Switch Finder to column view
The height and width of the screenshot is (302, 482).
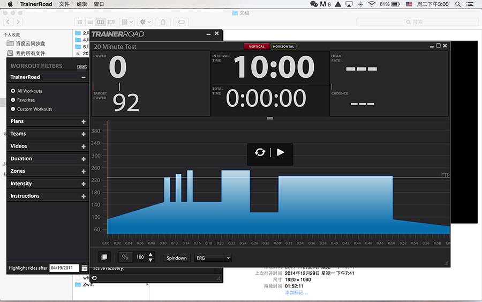[101, 22]
